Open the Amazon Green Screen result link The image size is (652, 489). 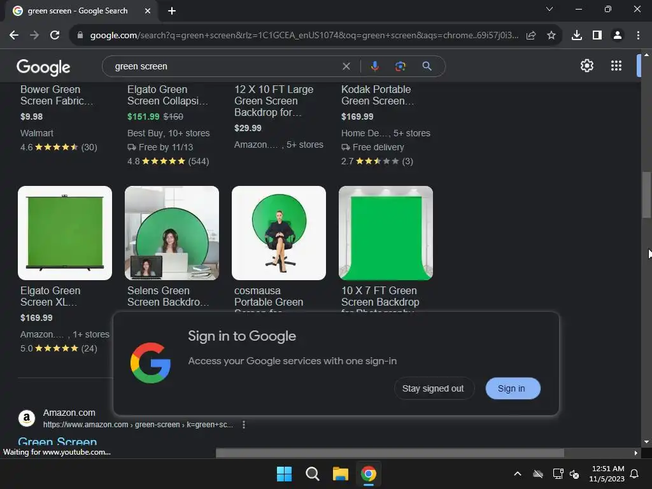pos(57,441)
